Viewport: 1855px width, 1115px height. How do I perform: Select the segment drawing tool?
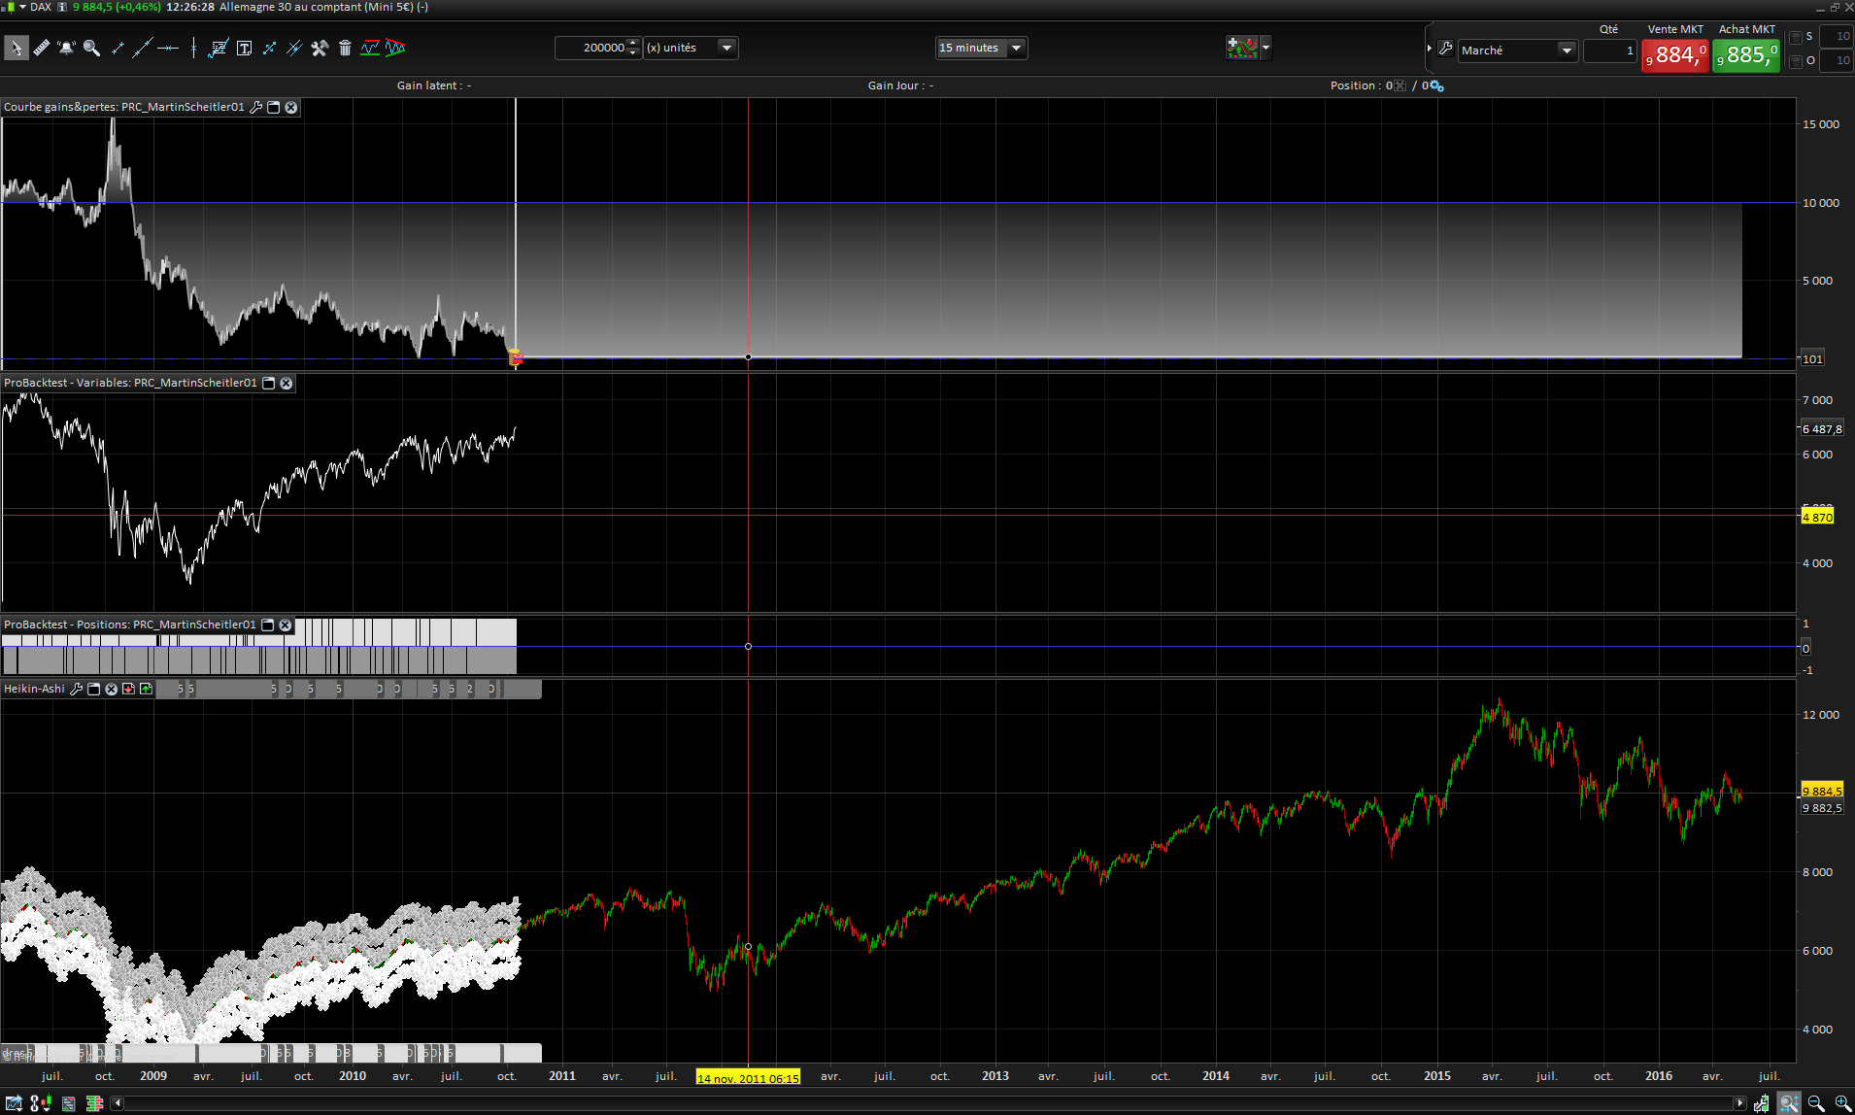118,48
